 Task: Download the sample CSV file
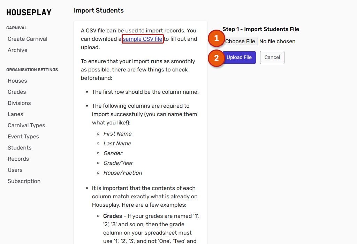click(x=143, y=39)
